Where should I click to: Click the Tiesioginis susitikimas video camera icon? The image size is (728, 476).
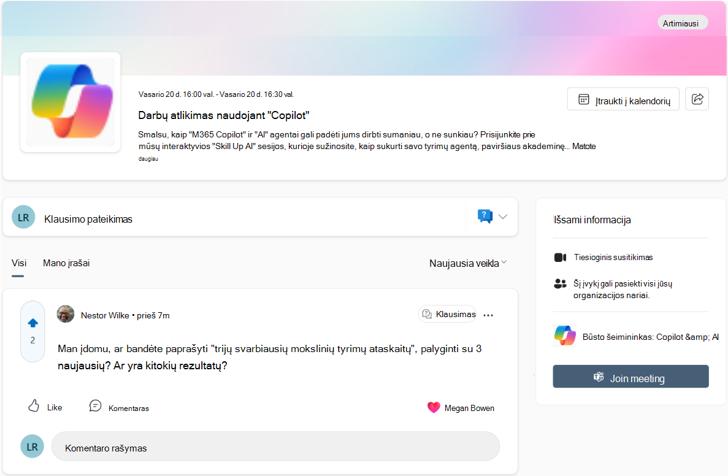pyautogui.click(x=561, y=257)
